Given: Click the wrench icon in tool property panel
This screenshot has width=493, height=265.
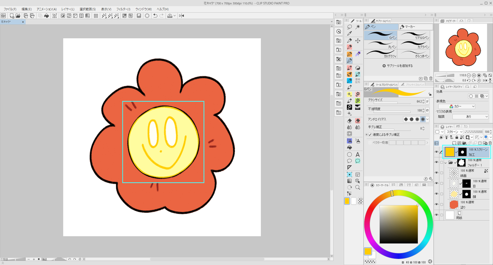Looking at the screenshot, I should pos(431,179).
